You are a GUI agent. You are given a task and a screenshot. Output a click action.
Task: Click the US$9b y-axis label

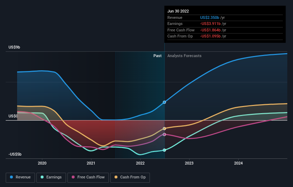(15, 47)
